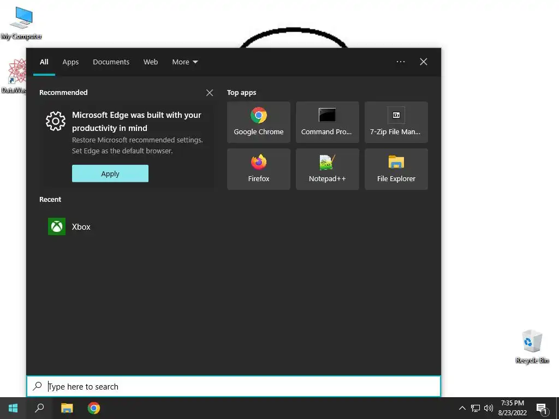Show hidden system tray icons
The height and width of the screenshot is (419, 559).
(x=462, y=408)
